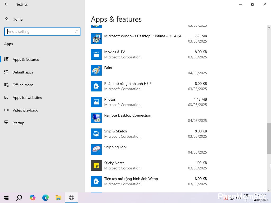Image resolution: width=271 pixels, height=203 pixels.
Task: Go back with the Settings back arrow
Action: click(x=6, y=4)
